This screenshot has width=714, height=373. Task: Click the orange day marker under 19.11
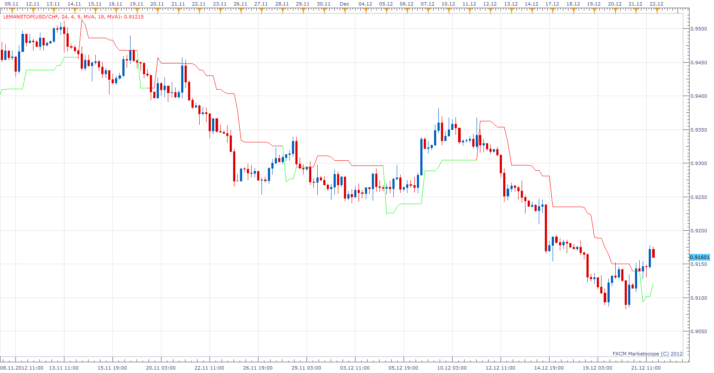pyautogui.click(x=137, y=10)
